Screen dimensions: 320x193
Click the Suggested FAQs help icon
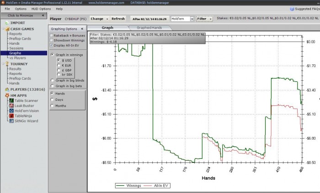tap(292, 9)
